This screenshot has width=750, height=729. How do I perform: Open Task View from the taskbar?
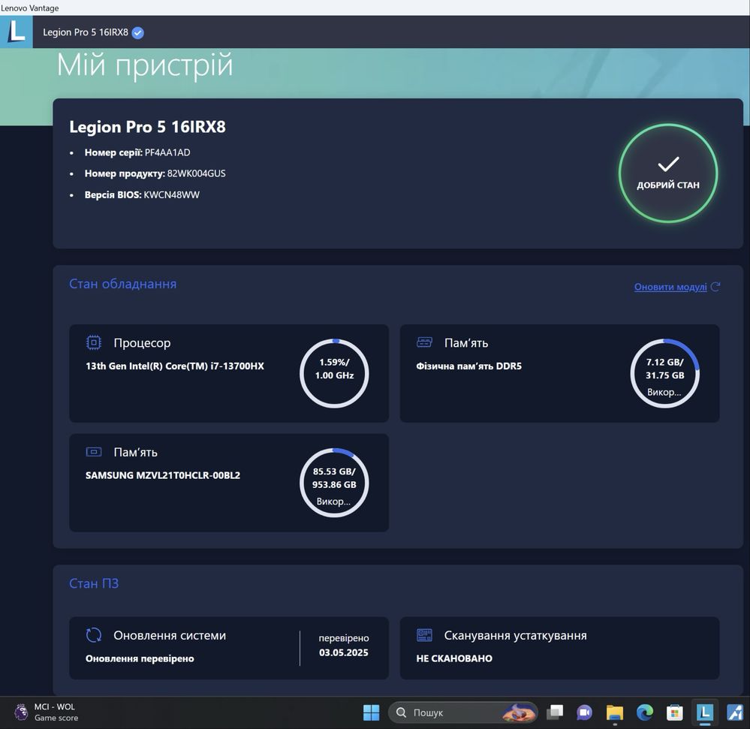(555, 712)
